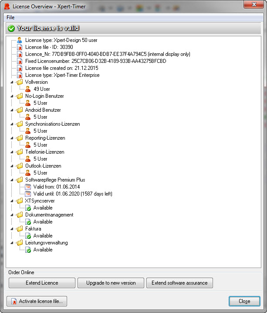
Task: Click the user icon beside Xpert-Design 50 user
Action: (x=20, y=40)
